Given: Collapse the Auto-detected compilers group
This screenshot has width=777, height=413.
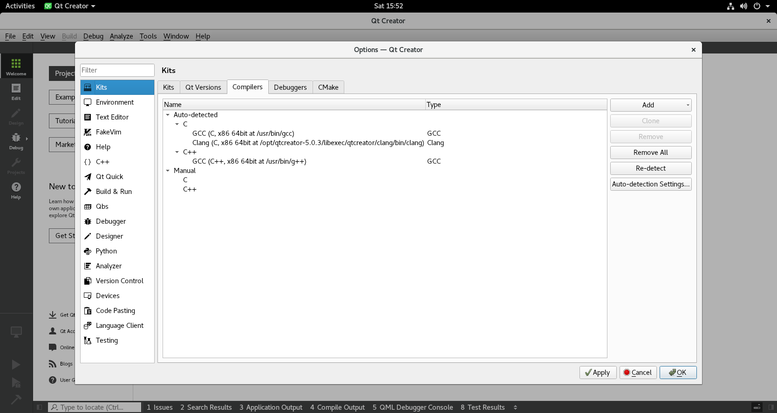Looking at the screenshot, I should tap(168, 115).
